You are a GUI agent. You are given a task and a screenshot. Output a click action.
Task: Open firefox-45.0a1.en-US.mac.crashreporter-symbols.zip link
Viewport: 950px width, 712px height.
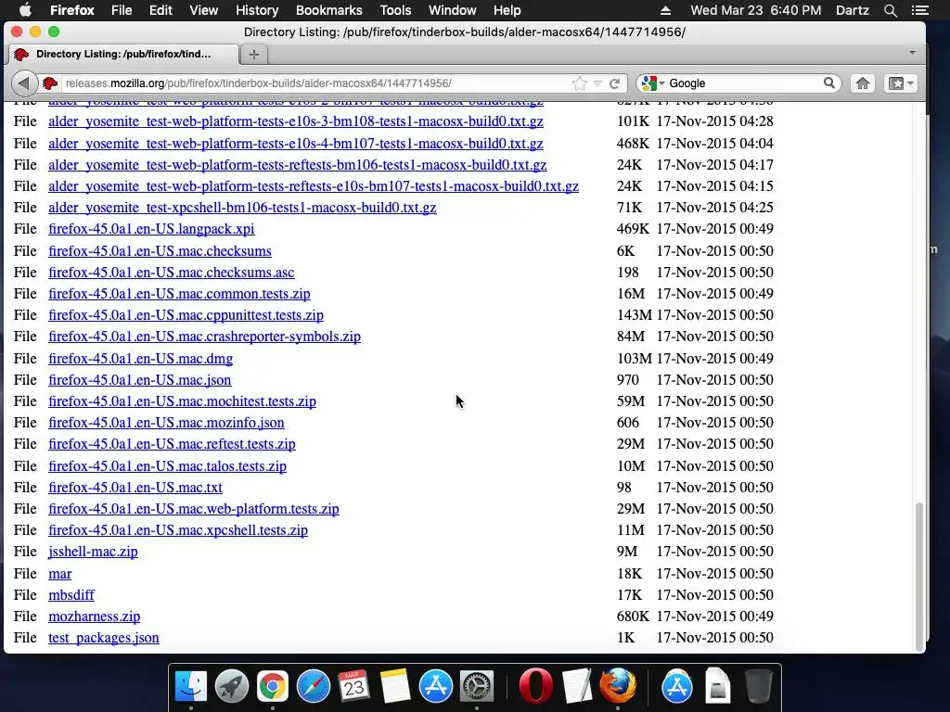tap(205, 337)
